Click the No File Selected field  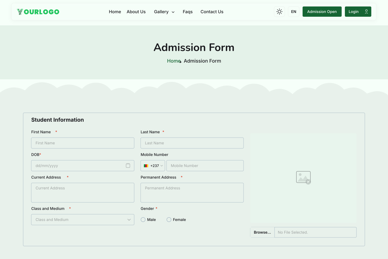[x=316, y=232]
